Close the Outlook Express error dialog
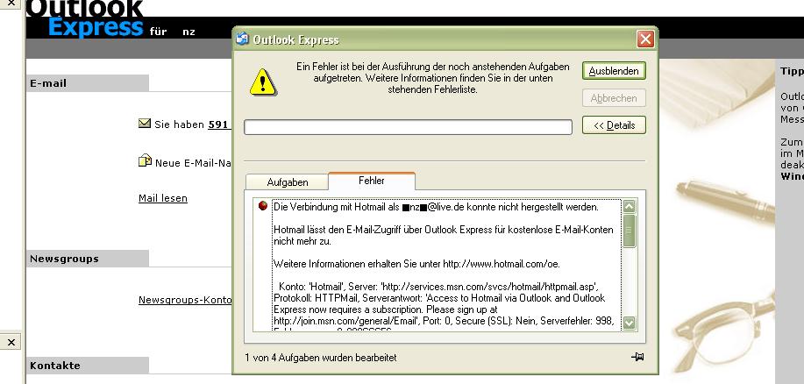 [645, 39]
